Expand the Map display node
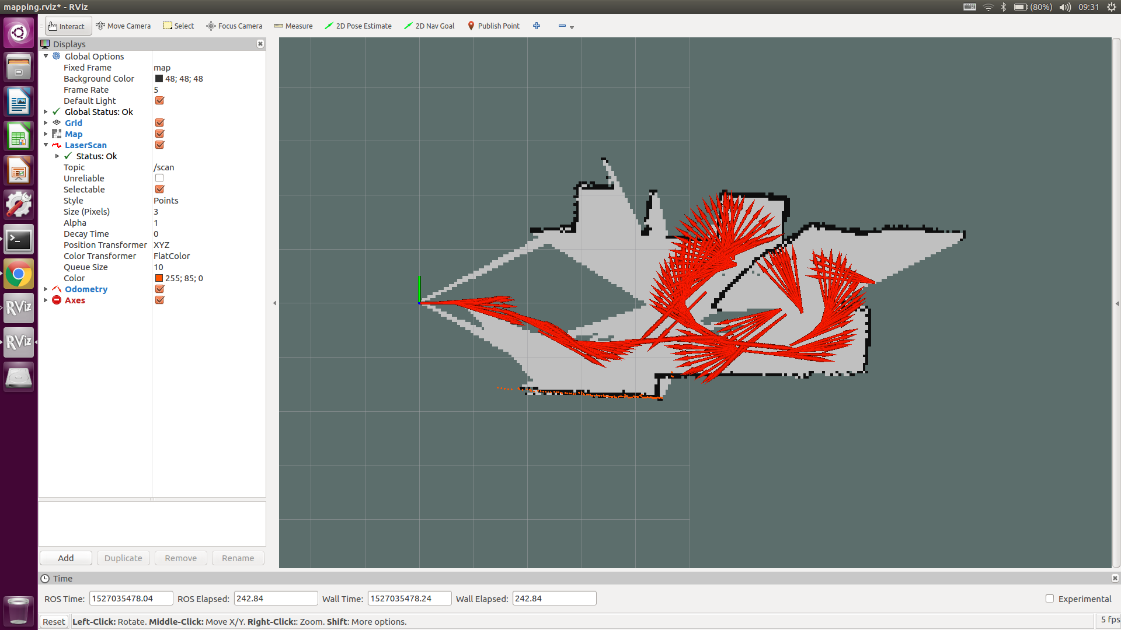The height and width of the screenshot is (630, 1121). (46, 134)
